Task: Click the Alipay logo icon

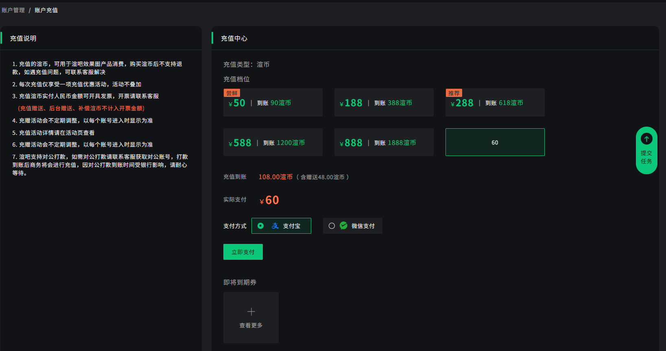Action: point(275,226)
